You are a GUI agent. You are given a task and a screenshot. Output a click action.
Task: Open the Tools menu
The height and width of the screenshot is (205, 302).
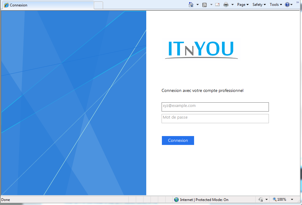tap(276, 5)
